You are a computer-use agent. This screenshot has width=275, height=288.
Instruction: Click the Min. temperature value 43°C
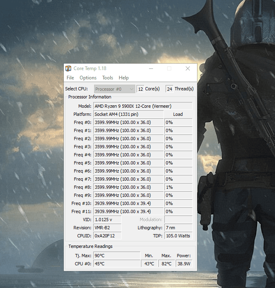(149, 264)
